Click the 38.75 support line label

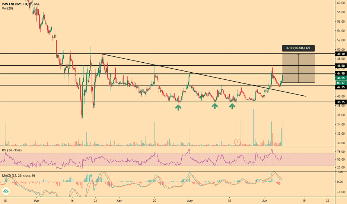tap(341, 102)
